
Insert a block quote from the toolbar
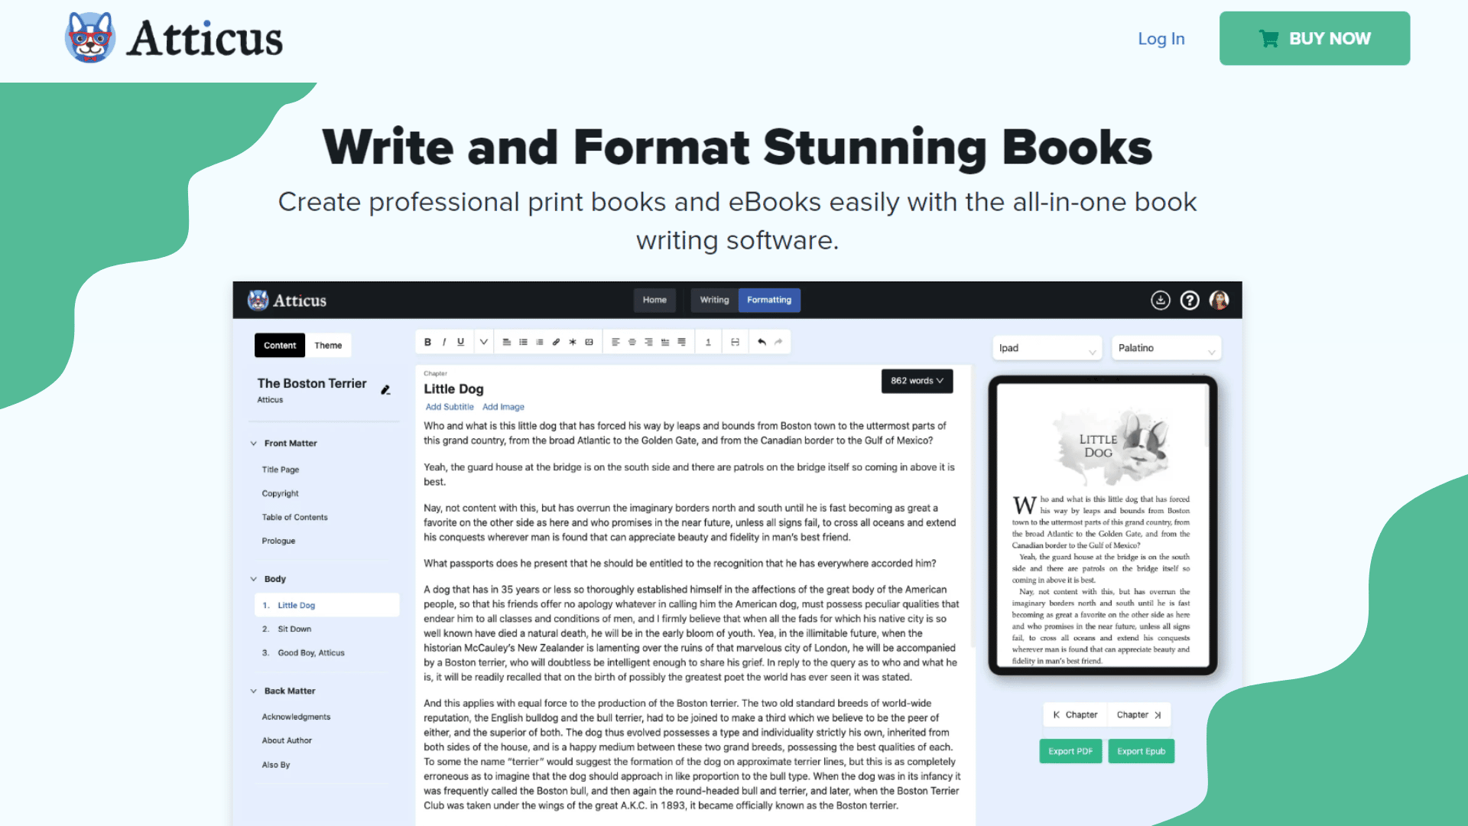tap(507, 342)
